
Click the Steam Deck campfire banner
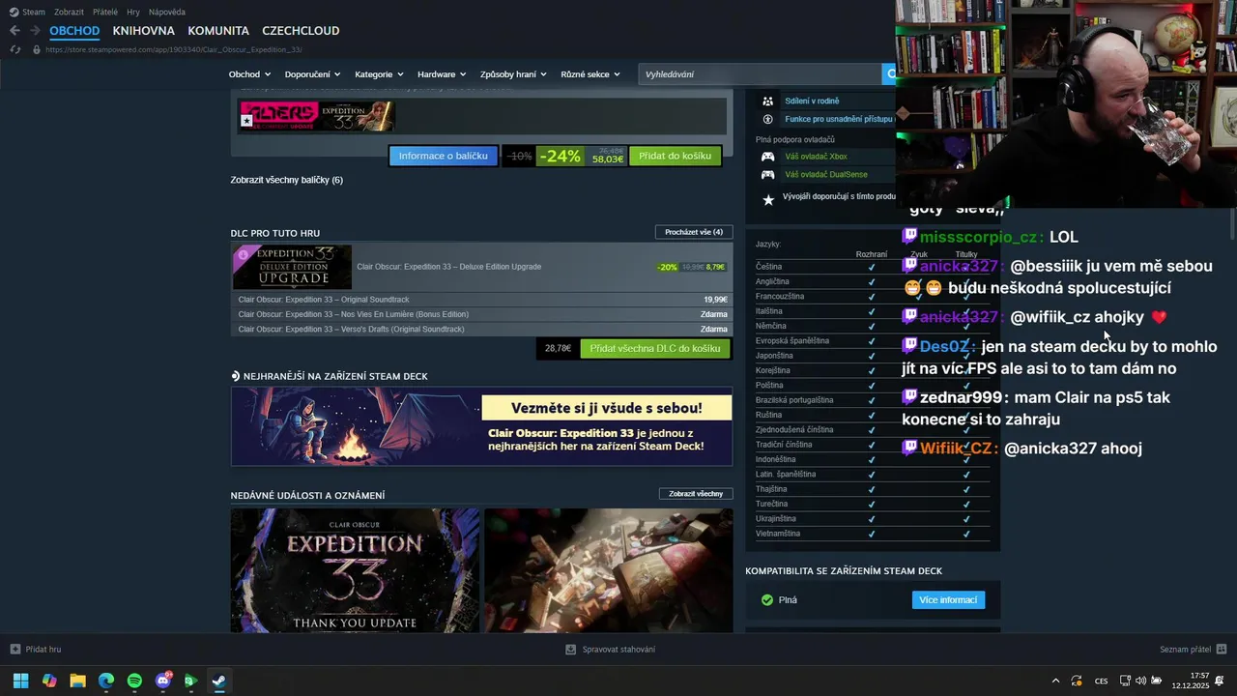point(481,426)
